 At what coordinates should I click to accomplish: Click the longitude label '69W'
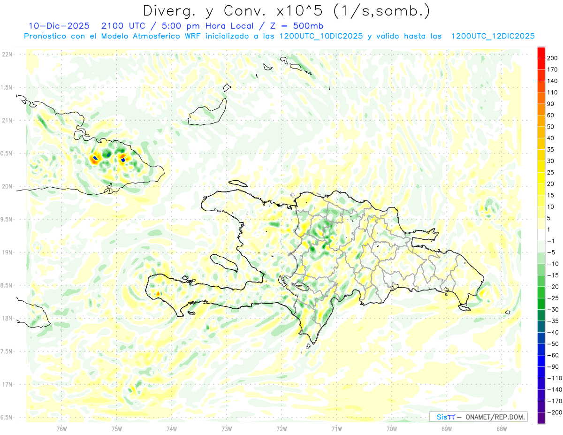click(x=447, y=428)
